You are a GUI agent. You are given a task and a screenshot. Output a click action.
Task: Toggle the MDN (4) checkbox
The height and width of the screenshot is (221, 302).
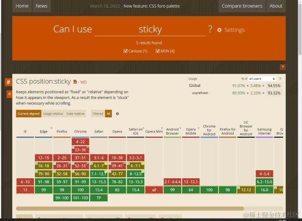click(158, 51)
